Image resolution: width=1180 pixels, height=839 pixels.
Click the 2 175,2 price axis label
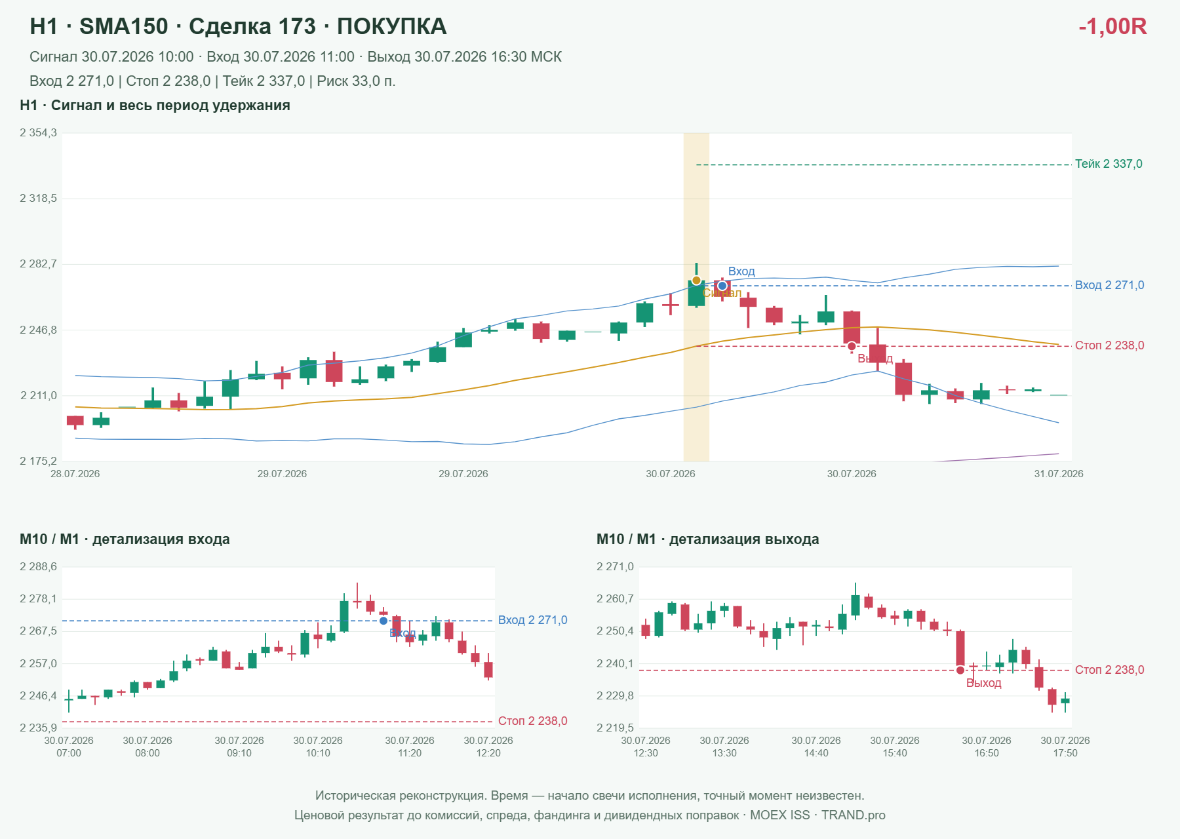tap(39, 461)
